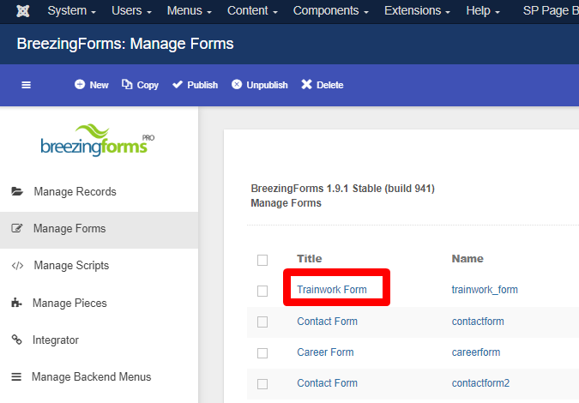Image resolution: width=579 pixels, height=403 pixels.
Task: Click the BreezingForms 1.9.1 Stable version text
Action: tap(342, 189)
